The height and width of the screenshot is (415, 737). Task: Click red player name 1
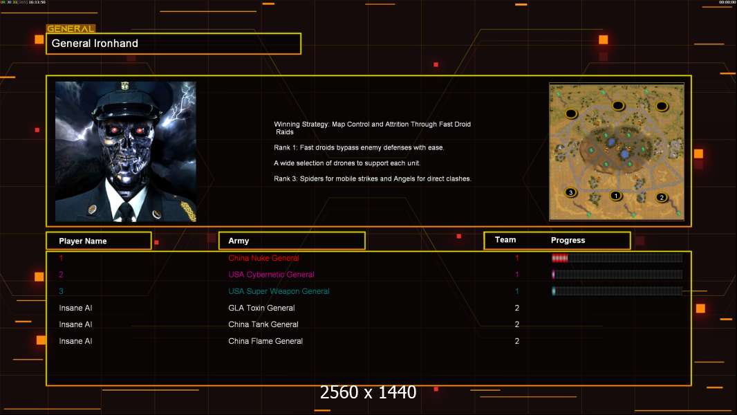pos(61,258)
